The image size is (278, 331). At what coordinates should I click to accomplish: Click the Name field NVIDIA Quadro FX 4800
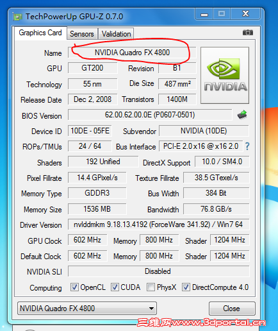coord(132,53)
